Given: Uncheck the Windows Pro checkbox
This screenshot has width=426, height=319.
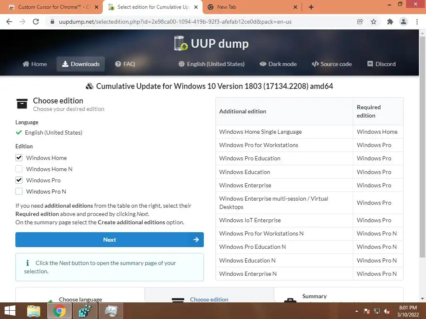Looking at the screenshot, I should (19, 180).
